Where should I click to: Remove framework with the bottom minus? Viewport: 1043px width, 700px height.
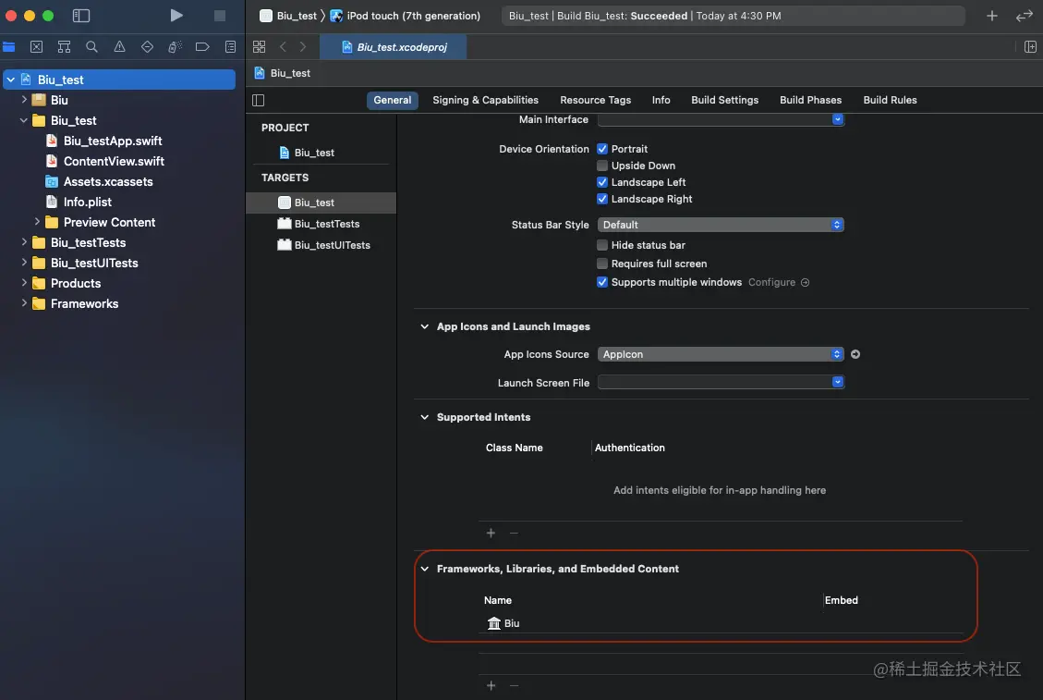coord(514,685)
